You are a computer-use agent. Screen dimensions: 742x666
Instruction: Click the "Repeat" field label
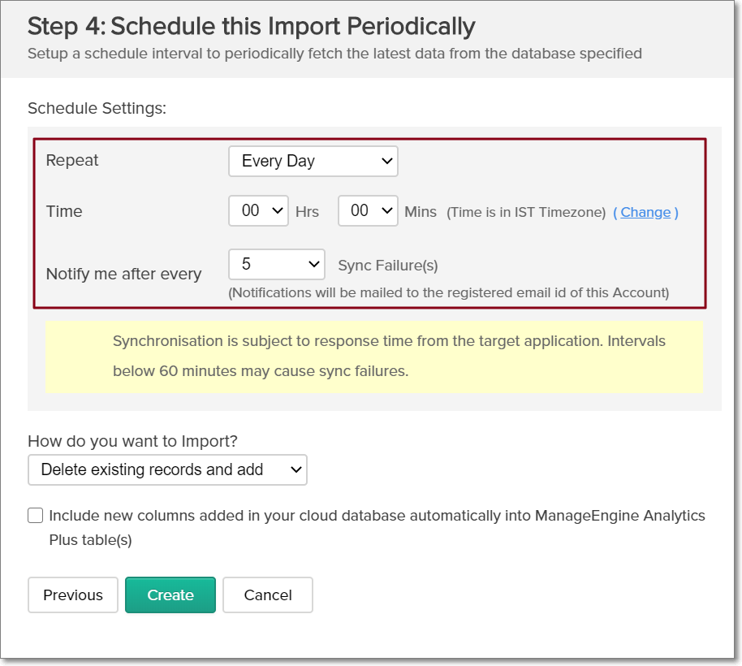(x=72, y=161)
